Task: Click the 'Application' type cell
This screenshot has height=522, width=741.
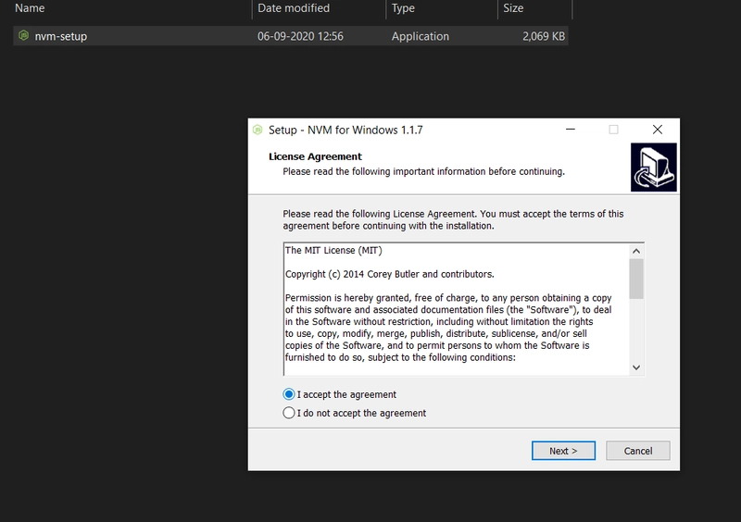Action: click(421, 36)
